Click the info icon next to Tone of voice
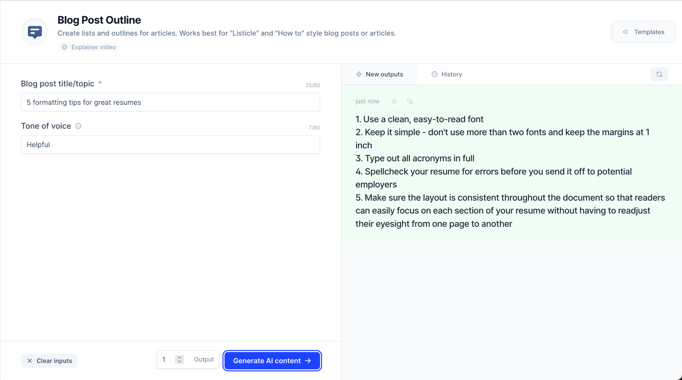The image size is (682, 380). pos(79,126)
